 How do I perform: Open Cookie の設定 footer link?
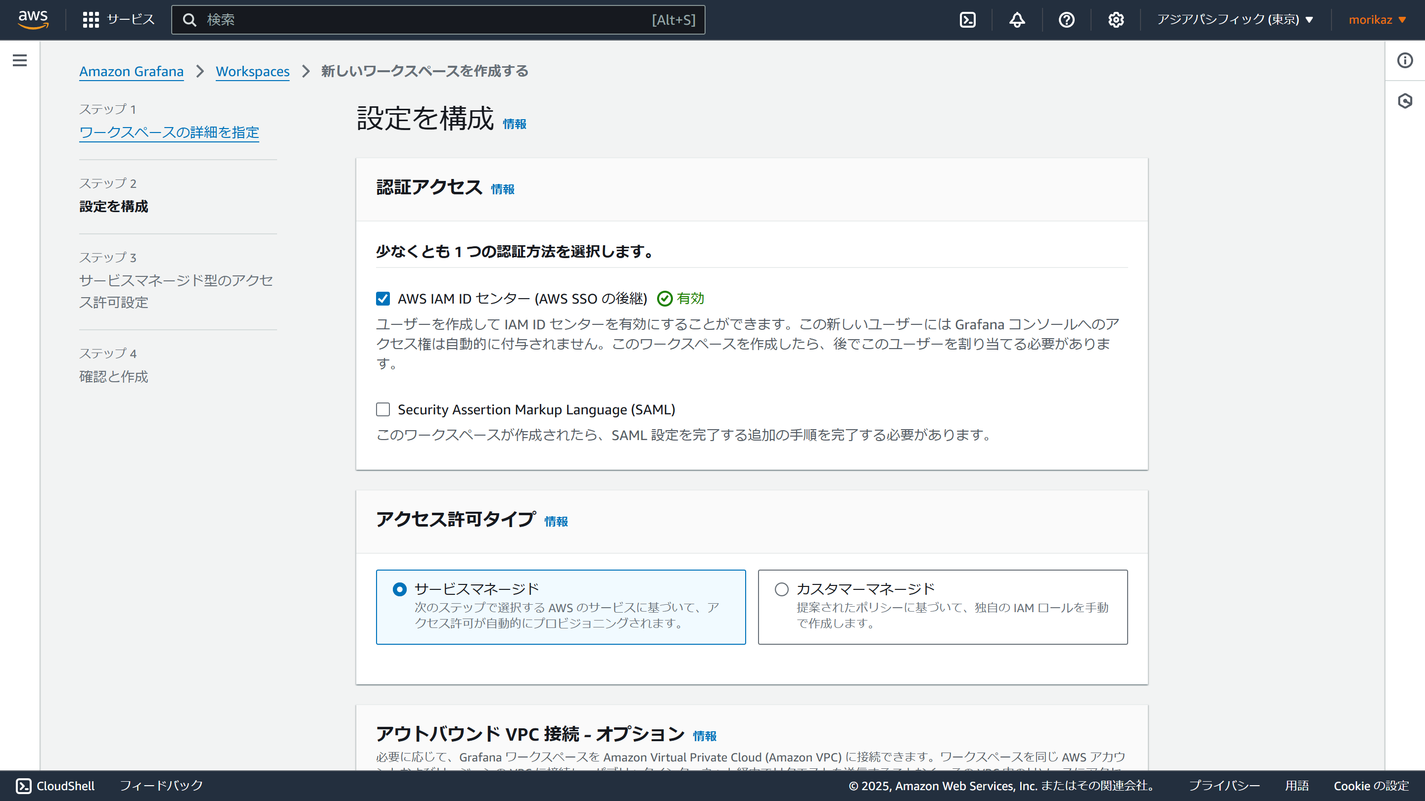click(1371, 786)
